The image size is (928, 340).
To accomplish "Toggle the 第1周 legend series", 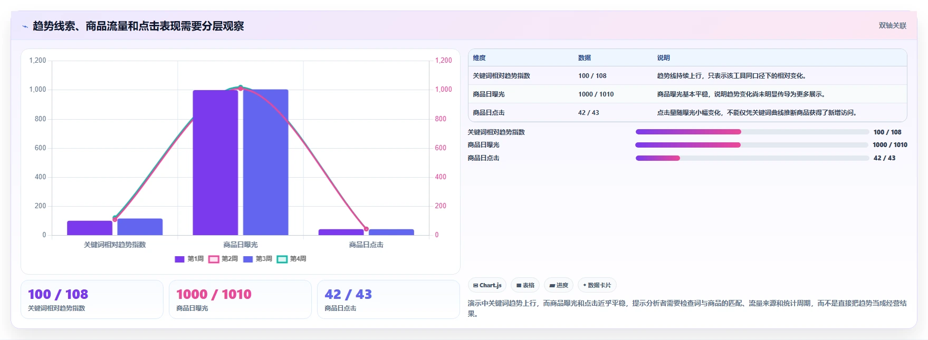I will click(189, 259).
